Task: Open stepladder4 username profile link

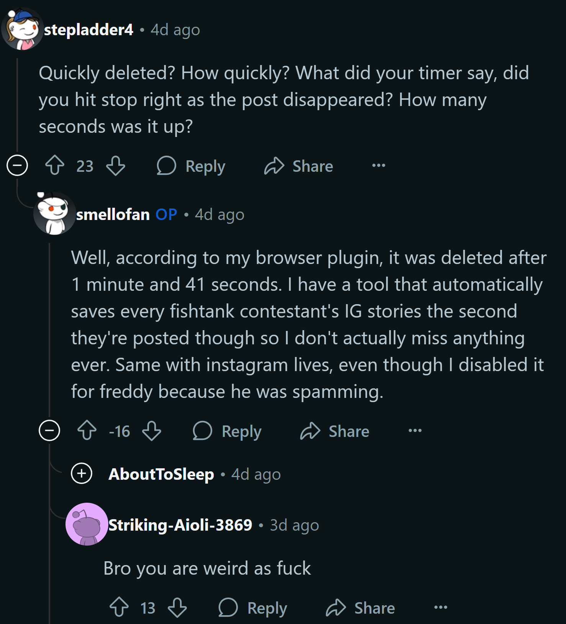Action: coord(88,30)
